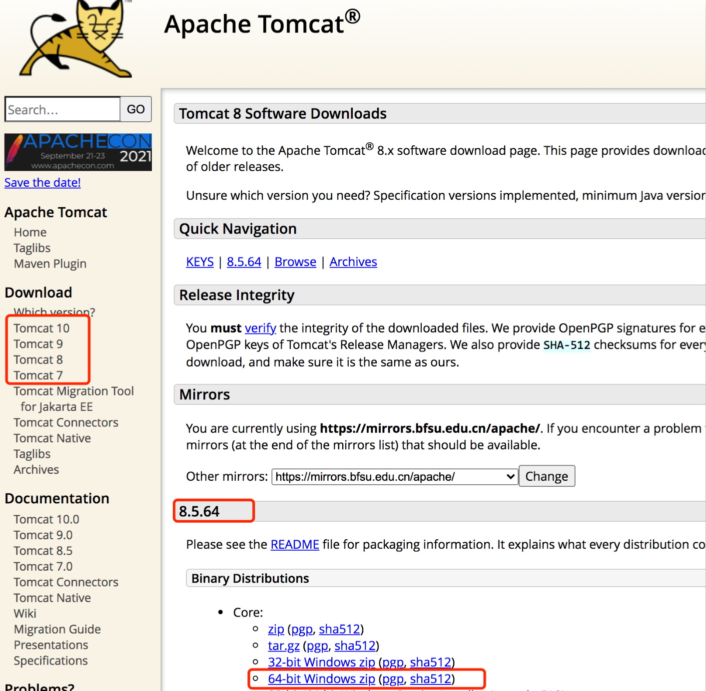Open pgp signature for 32-bit Windows zip

coord(393,663)
